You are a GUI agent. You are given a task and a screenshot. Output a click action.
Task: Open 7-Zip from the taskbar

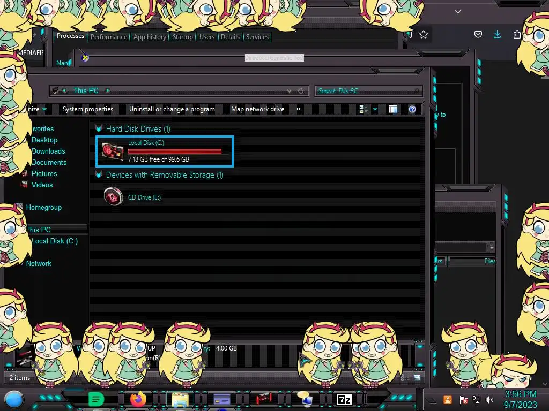coord(344,399)
